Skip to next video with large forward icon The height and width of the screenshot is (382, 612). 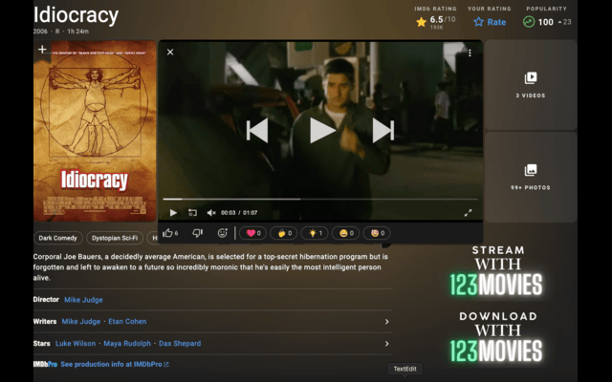click(x=382, y=130)
